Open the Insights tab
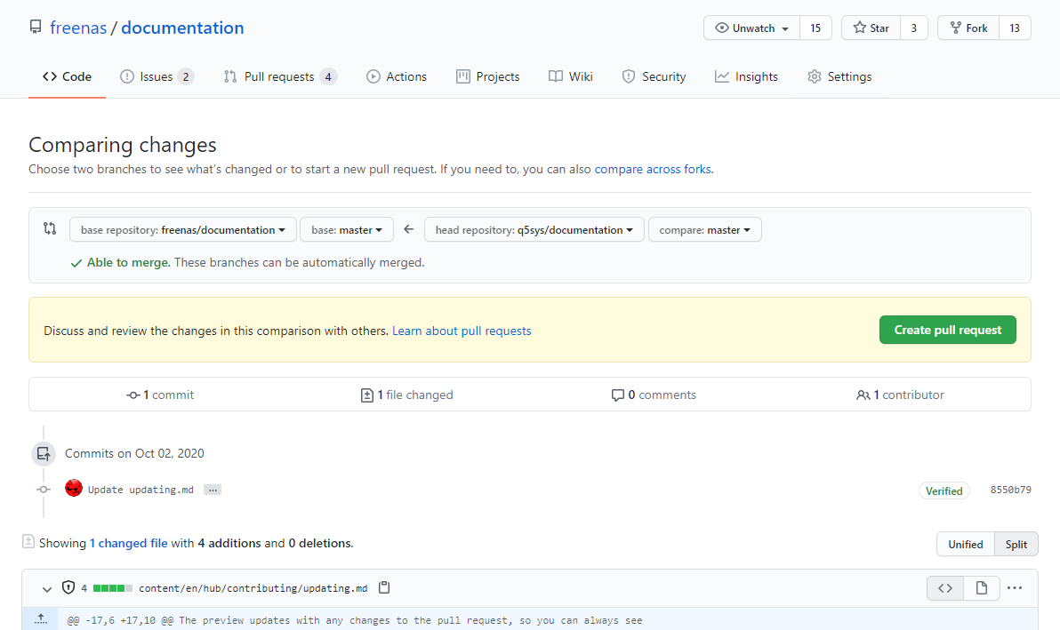The image size is (1060, 630). (746, 76)
